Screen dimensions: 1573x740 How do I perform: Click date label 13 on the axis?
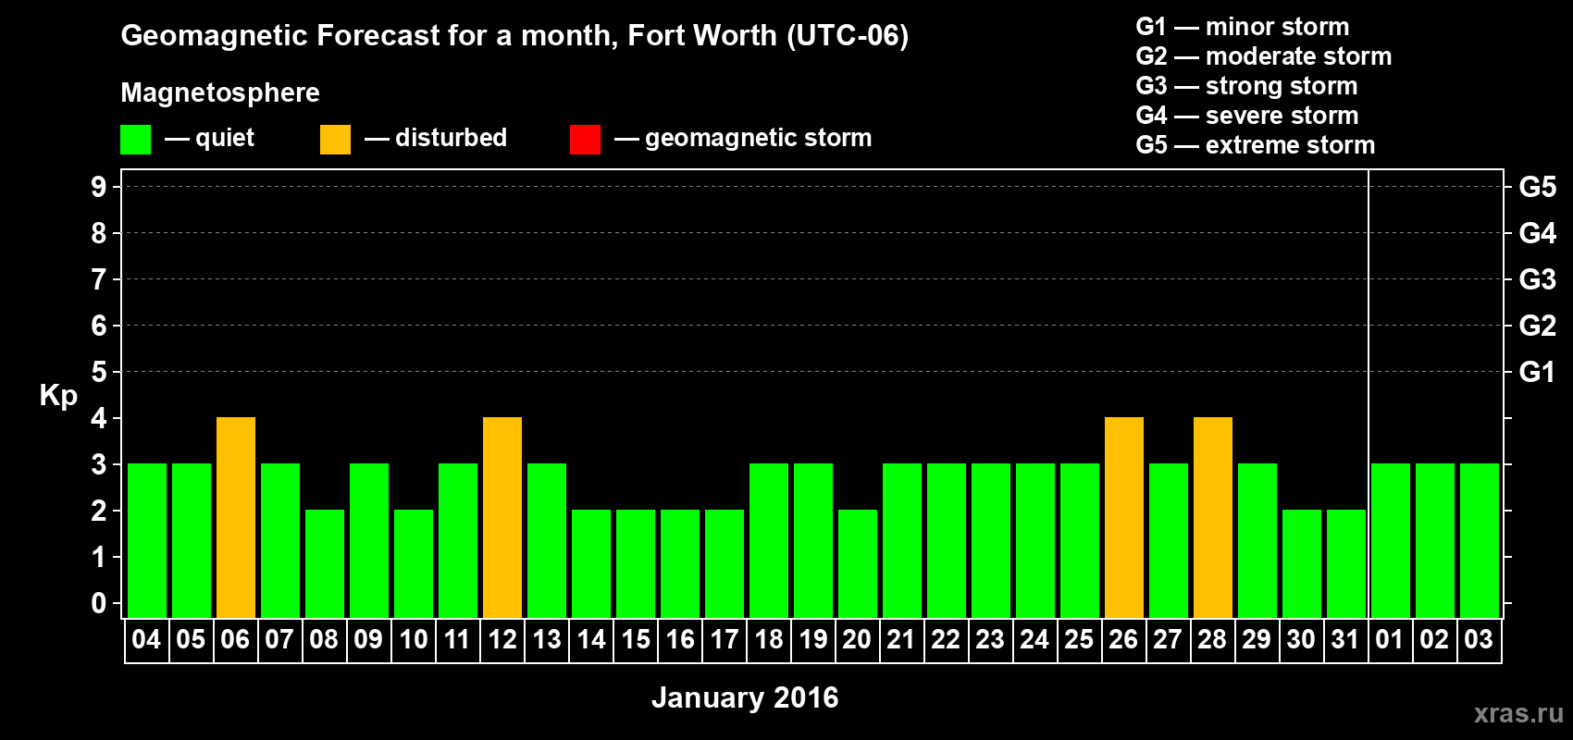click(x=546, y=640)
